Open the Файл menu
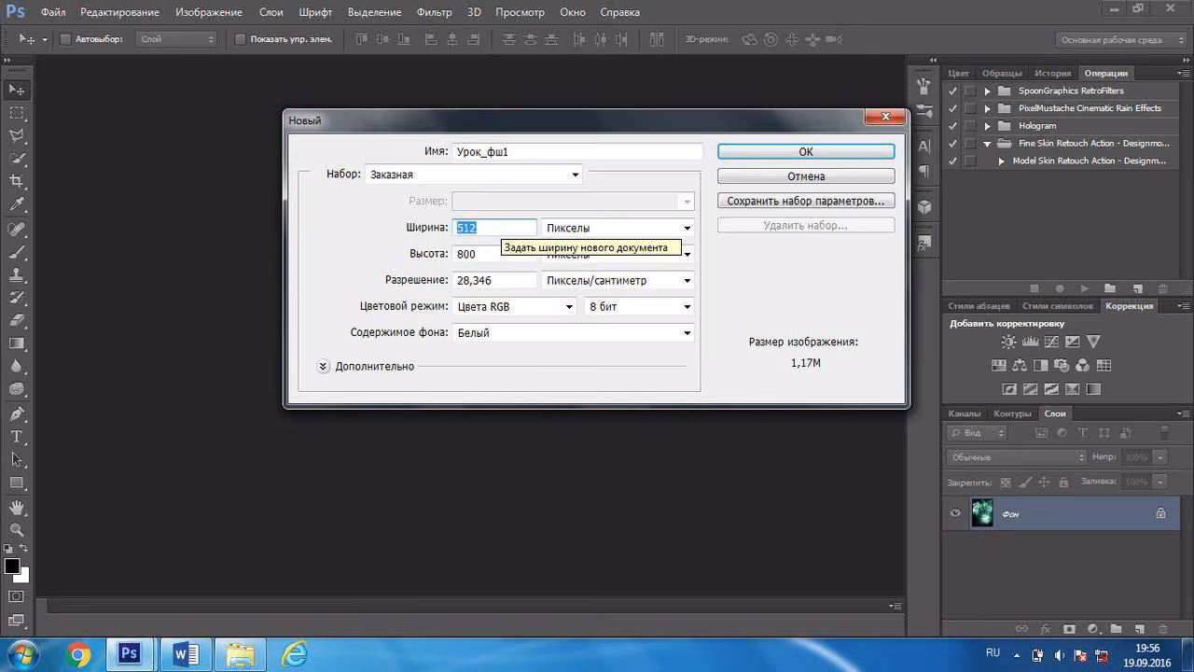The height and width of the screenshot is (672, 1194). click(x=53, y=12)
